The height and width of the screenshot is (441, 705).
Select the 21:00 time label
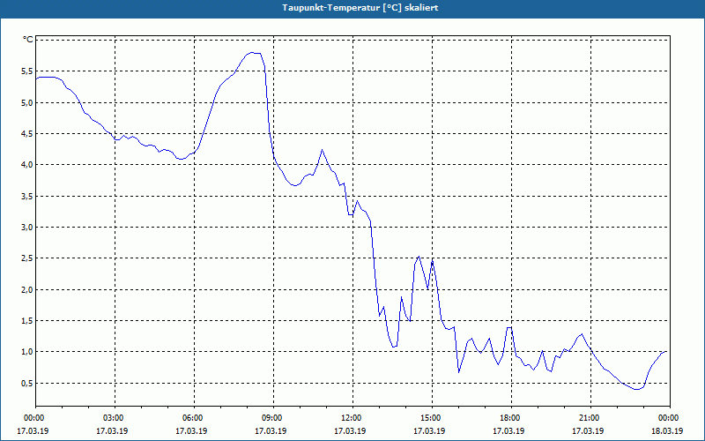pos(590,418)
